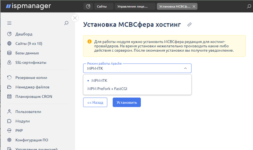The height and width of the screenshot is (150, 253).
Task: Open the pinned dashboard tab icon in top bar
Action: pyautogui.click(x=88, y=6)
